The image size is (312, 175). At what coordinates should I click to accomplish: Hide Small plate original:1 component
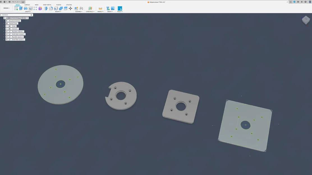(7, 34)
